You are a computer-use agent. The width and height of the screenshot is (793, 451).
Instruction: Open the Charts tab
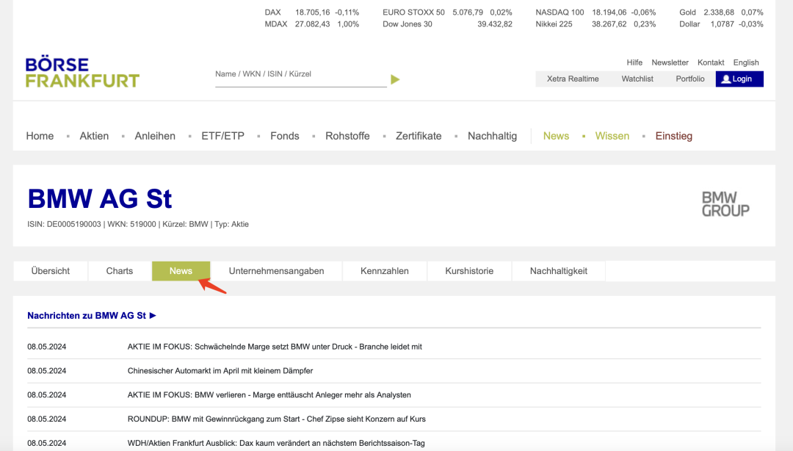pos(120,271)
